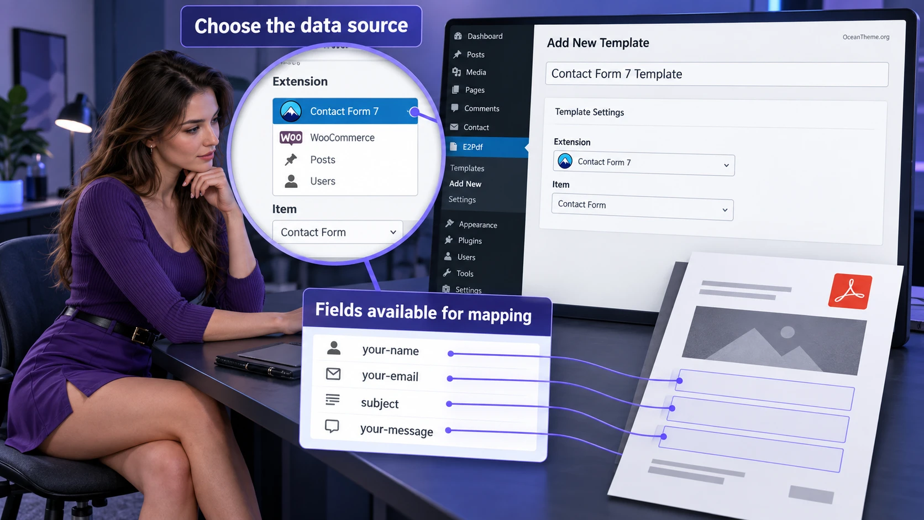Image resolution: width=924 pixels, height=520 pixels.
Task: Click the your-name field label
Action: tap(390, 350)
